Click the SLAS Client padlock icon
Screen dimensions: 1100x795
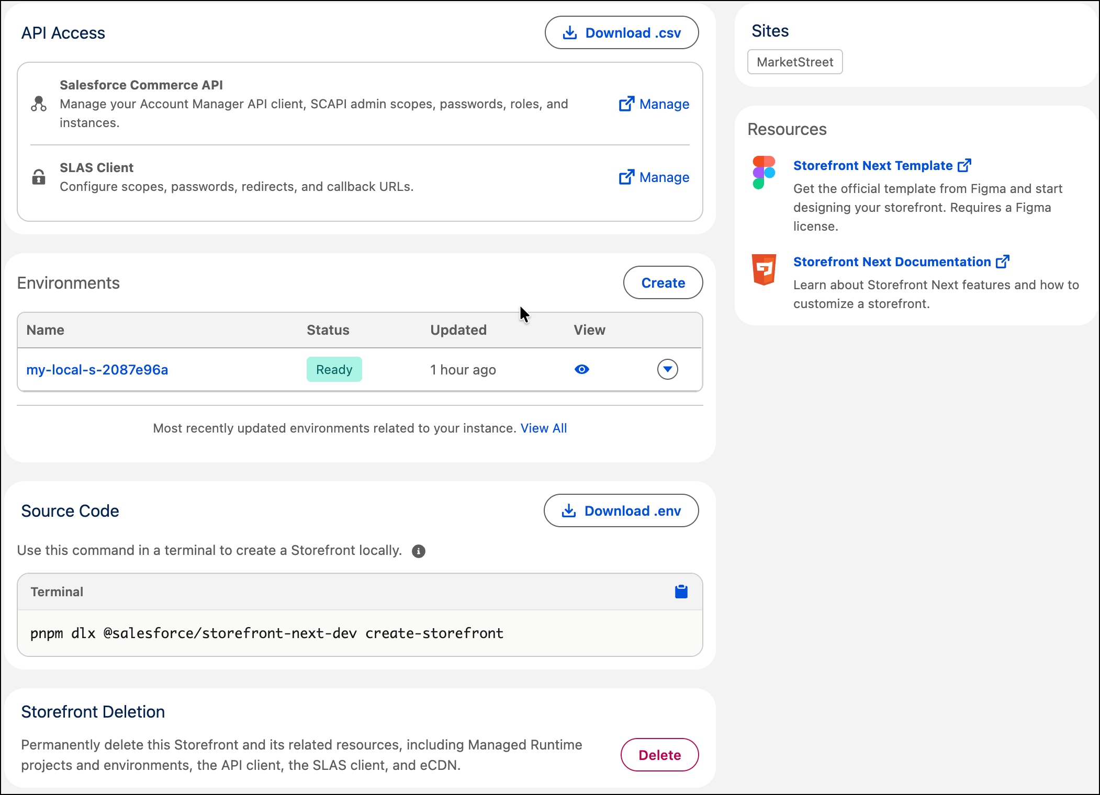pyautogui.click(x=39, y=177)
